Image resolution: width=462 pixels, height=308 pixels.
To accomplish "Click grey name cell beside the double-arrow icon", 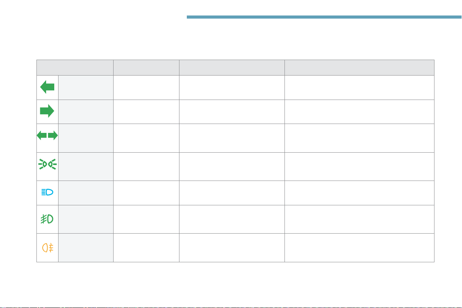I will pos(86,138).
